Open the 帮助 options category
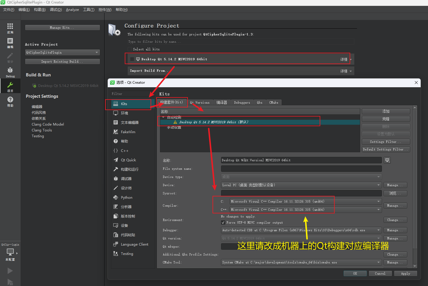Screen dimensions: 428x286 point(133,141)
